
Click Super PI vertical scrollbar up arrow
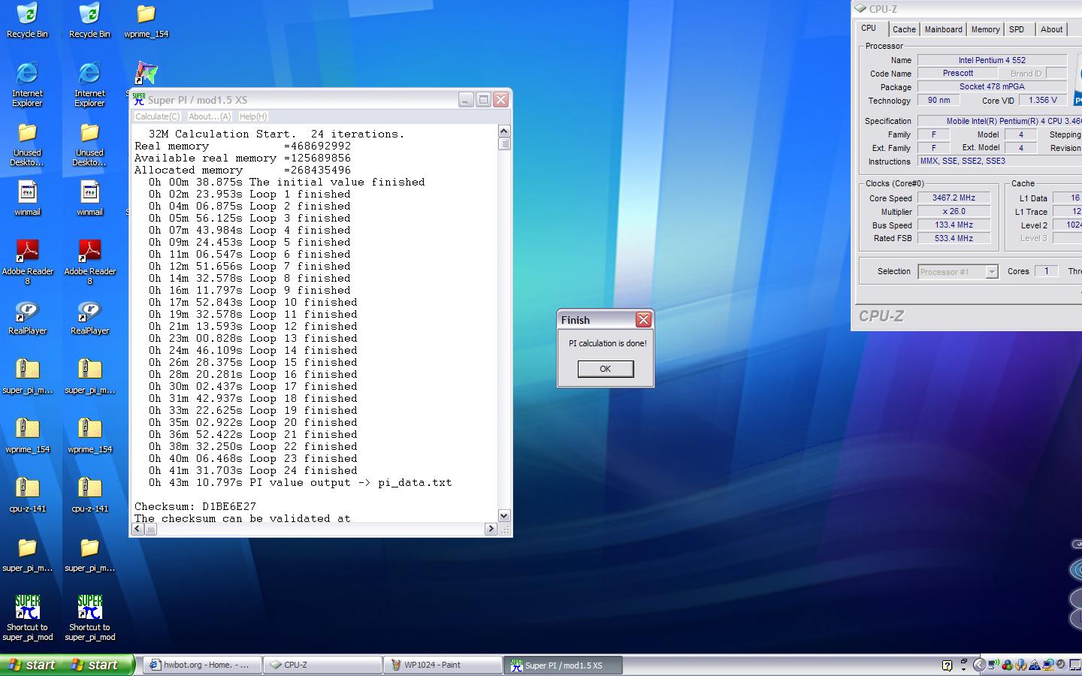pos(504,131)
